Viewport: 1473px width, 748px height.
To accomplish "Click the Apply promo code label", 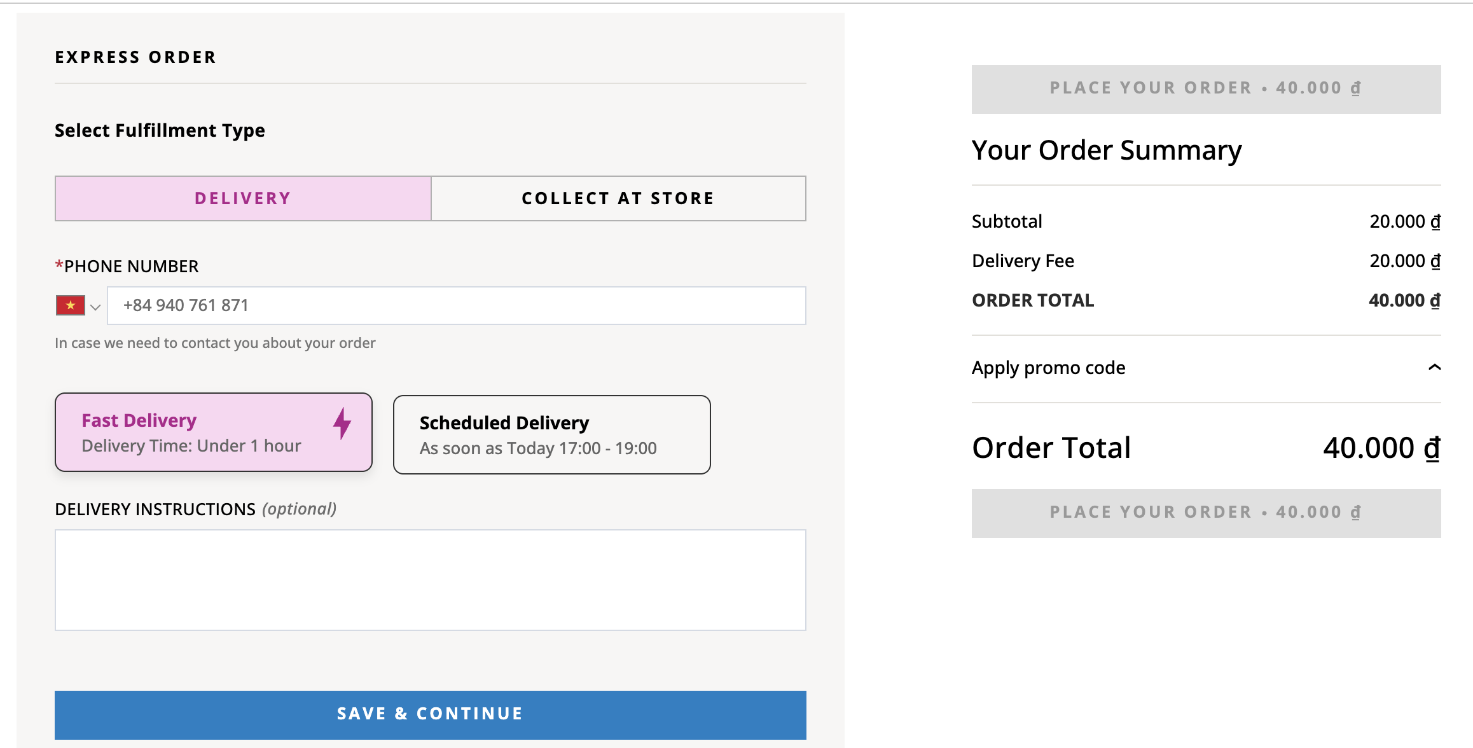I will pyautogui.click(x=1049, y=368).
